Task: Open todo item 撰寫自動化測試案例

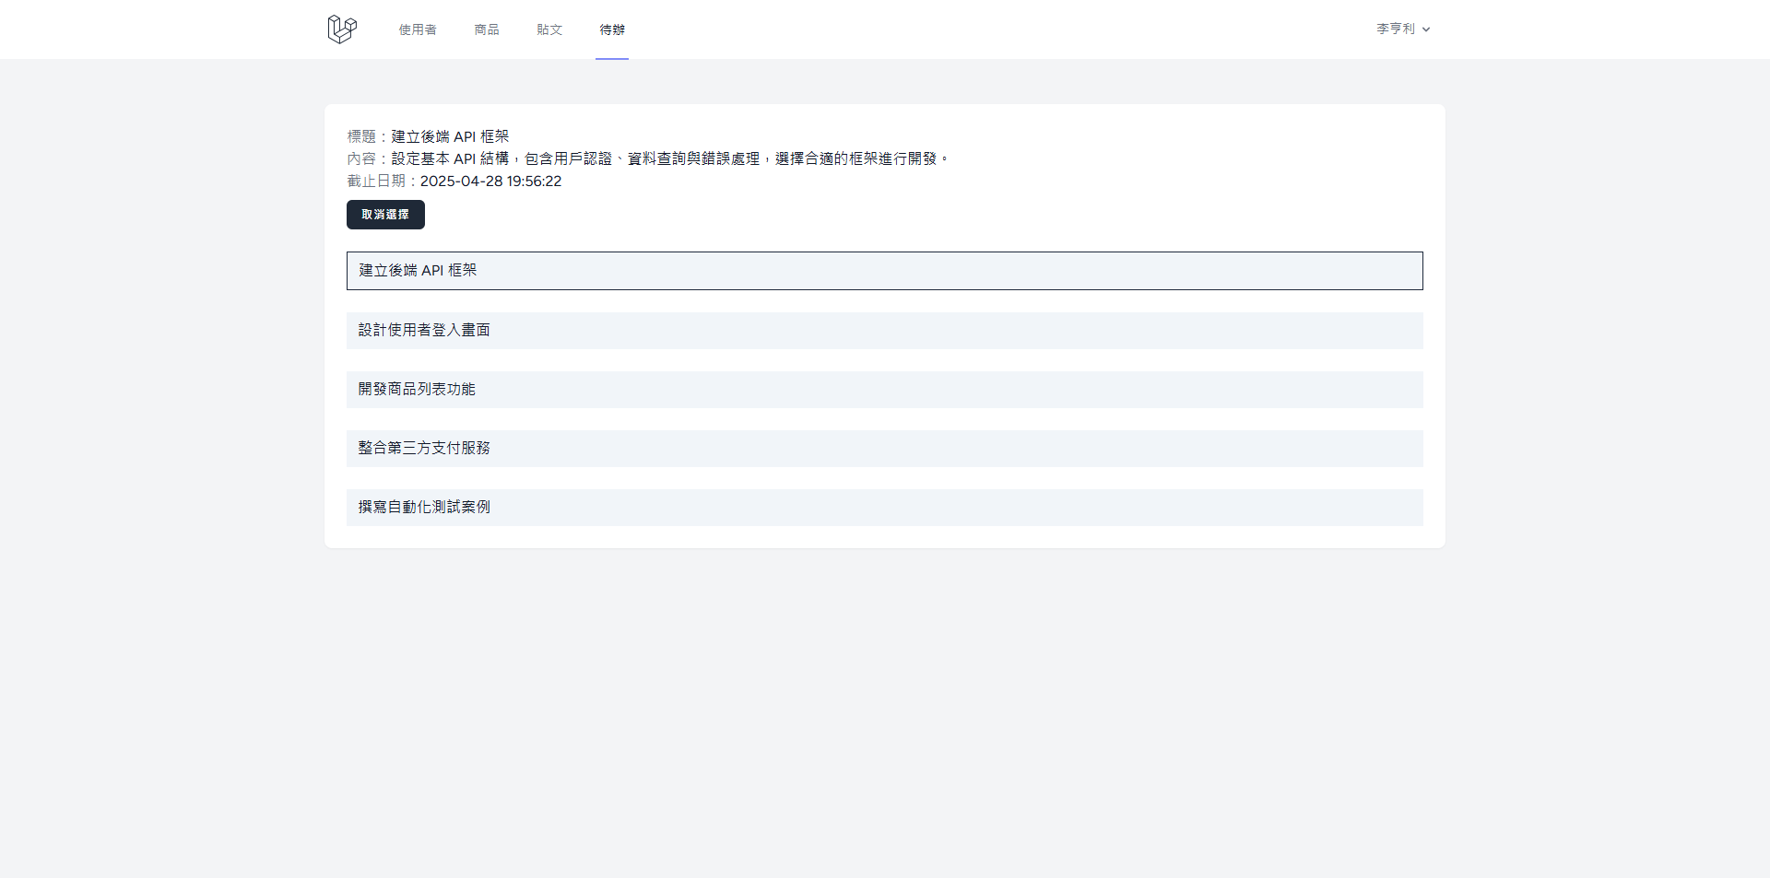Action: 885,508
